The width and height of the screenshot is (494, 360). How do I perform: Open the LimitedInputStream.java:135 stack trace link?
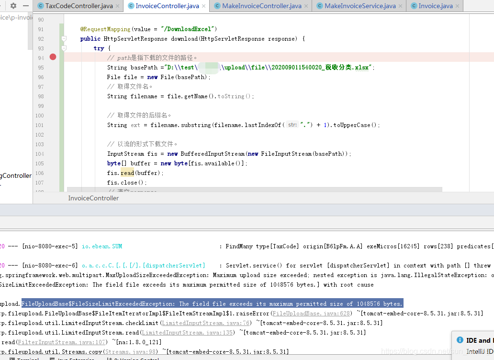(x=187, y=333)
